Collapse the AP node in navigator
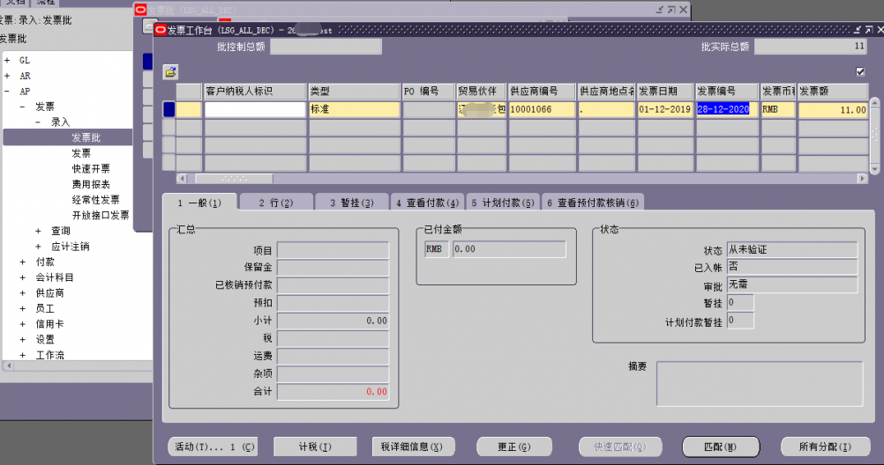Image resolution: width=884 pixels, height=465 pixels. click(8, 91)
